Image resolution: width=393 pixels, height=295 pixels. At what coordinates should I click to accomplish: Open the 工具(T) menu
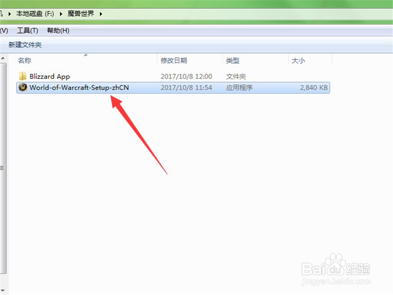[x=28, y=30]
